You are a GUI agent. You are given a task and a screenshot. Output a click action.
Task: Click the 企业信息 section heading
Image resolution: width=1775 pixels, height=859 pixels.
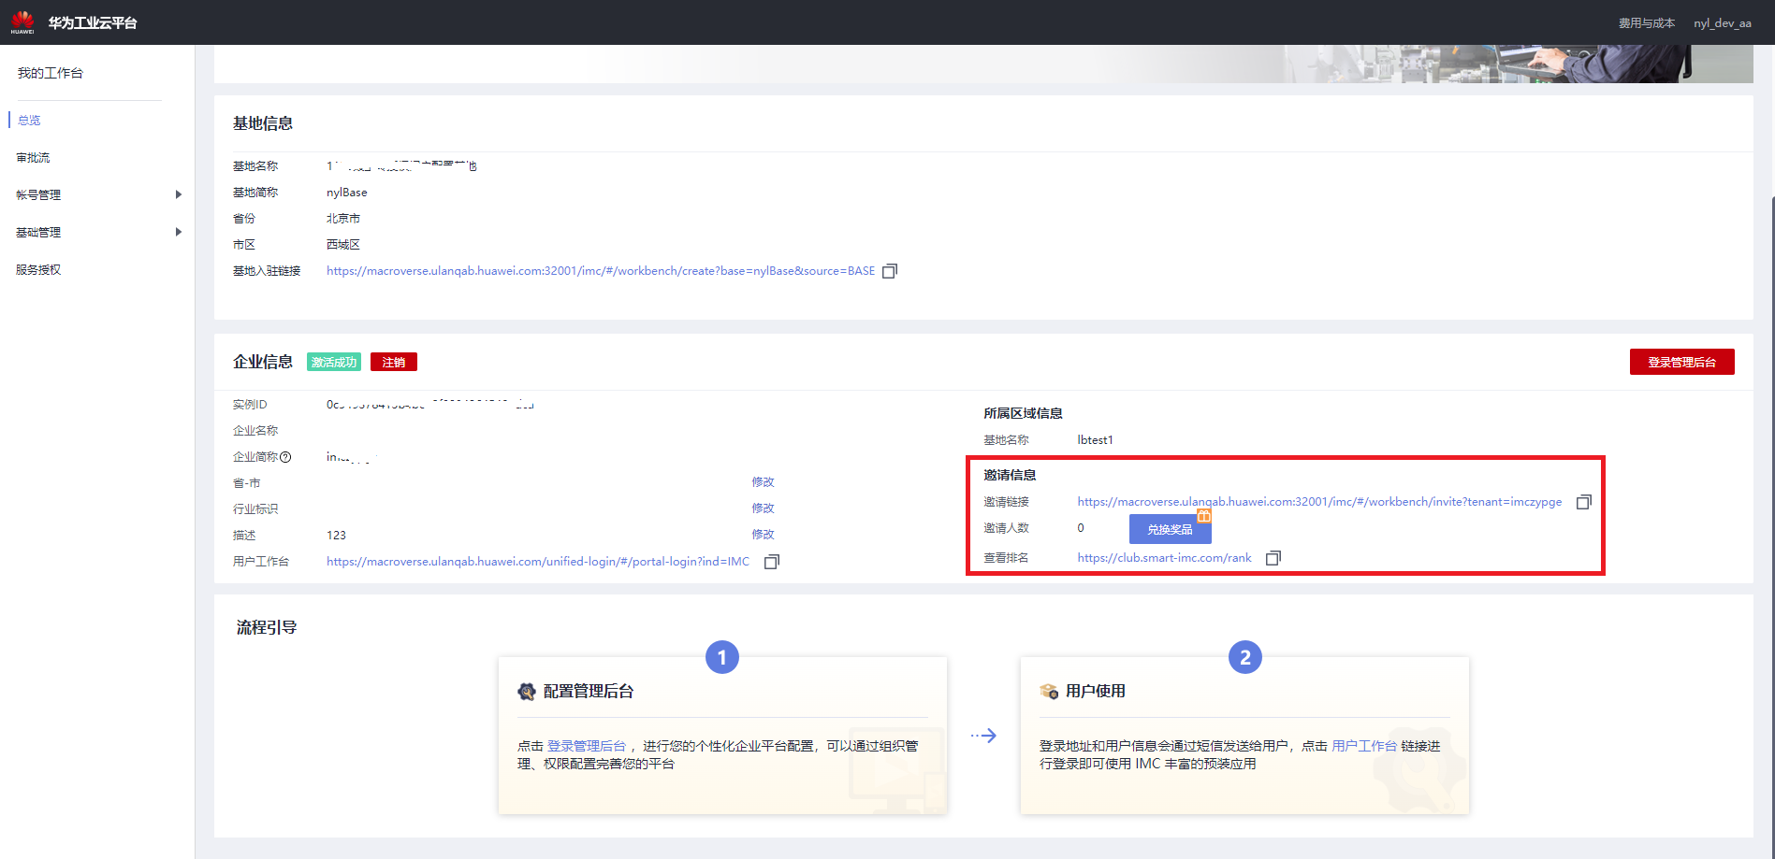click(263, 362)
